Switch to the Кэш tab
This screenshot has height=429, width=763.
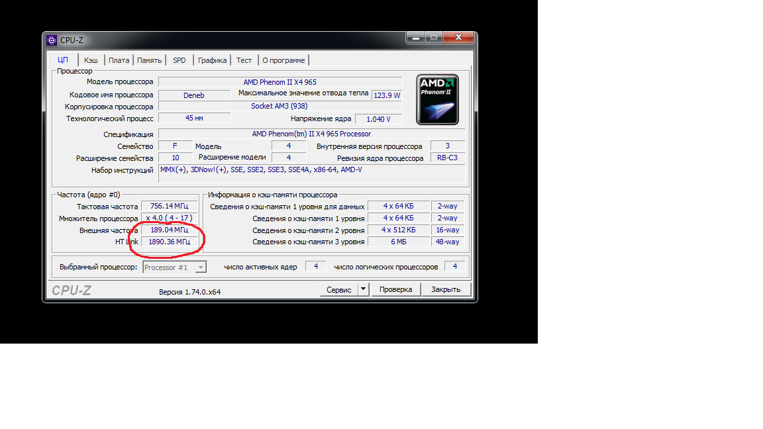[91, 60]
